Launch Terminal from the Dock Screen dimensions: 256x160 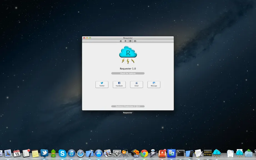tap(180, 153)
